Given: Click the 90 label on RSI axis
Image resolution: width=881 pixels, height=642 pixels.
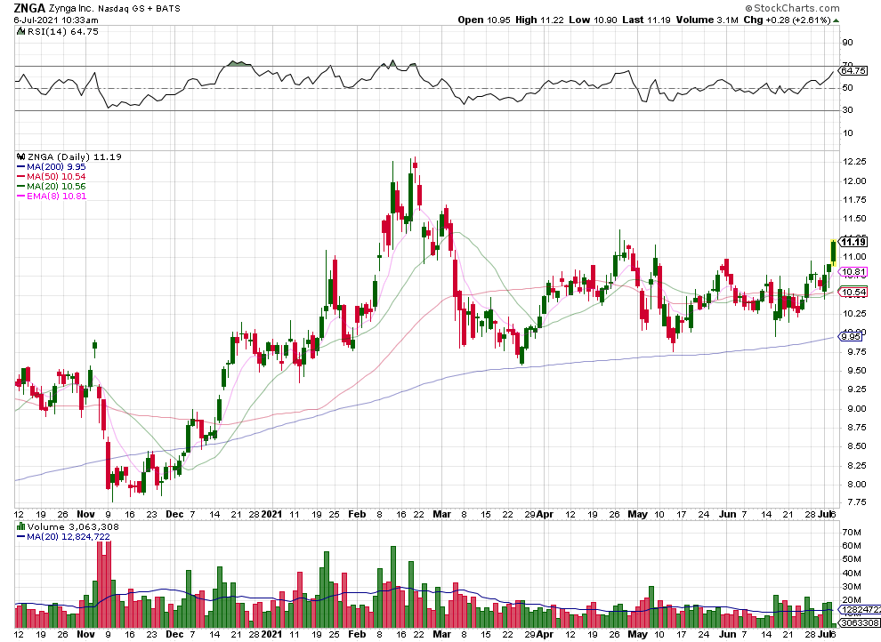Looking at the screenshot, I should tap(847, 43).
